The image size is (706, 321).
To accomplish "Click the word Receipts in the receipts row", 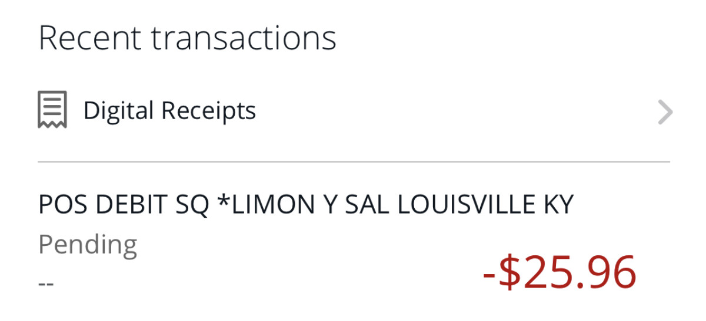I will 209,110.
